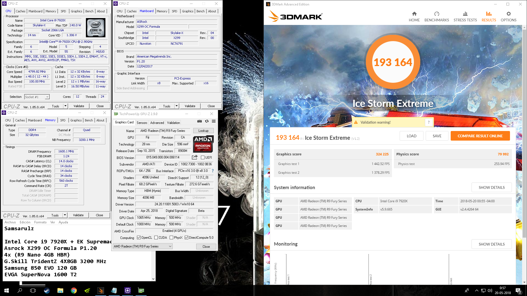Image resolution: width=527 pixels, height=296 pixels.
Task: Click COMPARE RESULT ONLINE button
Action: point(480,136)
